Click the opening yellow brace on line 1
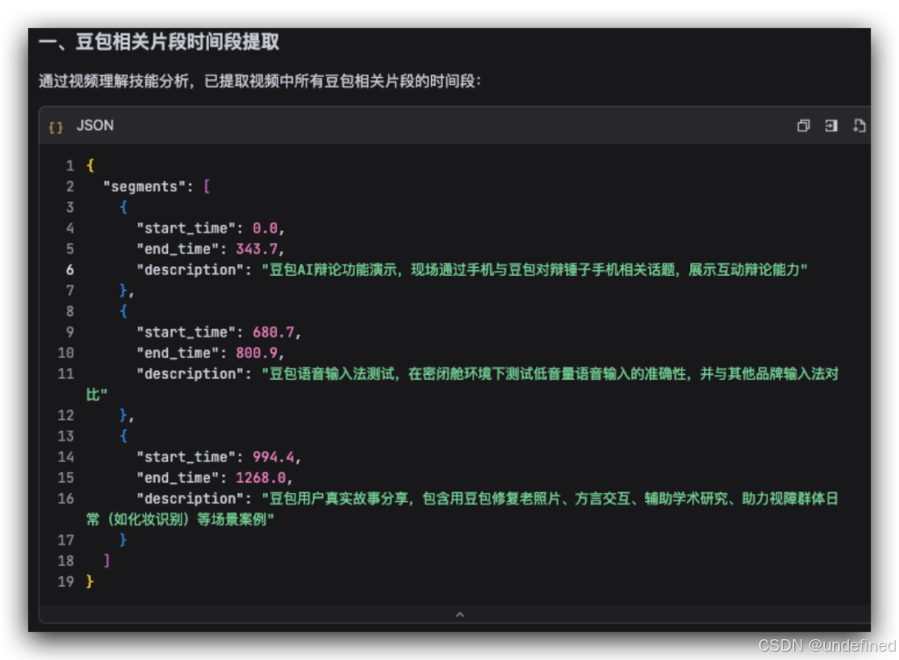The height and width of the screenshot is (660, 899). (x=90, y=166)
